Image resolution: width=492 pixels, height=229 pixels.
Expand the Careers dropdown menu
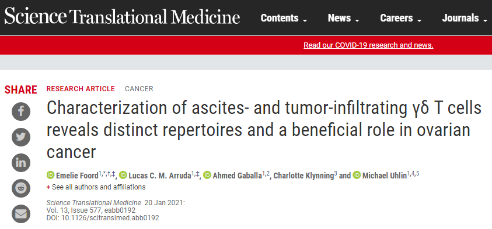tap(401, 18)
